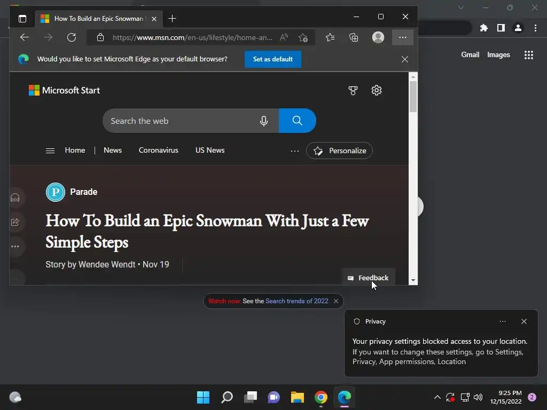547x410 pixels.
Task: Show more MSN navigation categories
Action: click(x=295, y=151)
